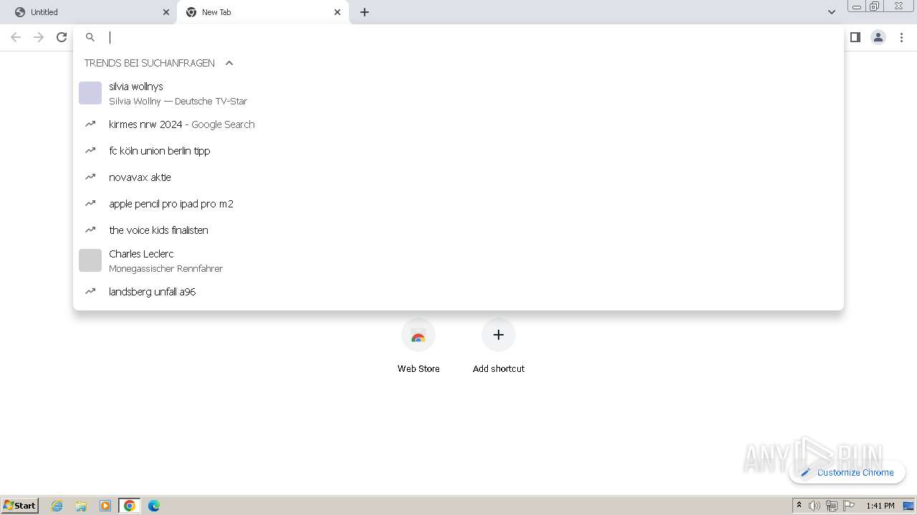Open the Web Store shortcut
917x515 pixels.
point(418,346)
